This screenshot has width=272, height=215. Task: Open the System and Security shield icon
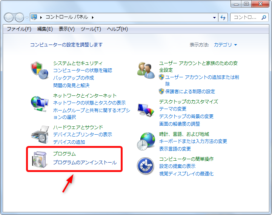click(40, 70)
